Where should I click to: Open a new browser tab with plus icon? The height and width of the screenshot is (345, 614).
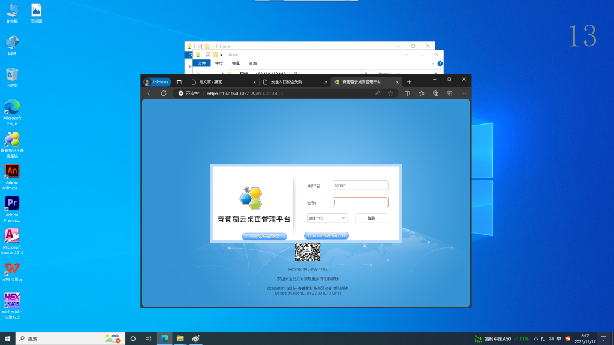coord(409,81)
